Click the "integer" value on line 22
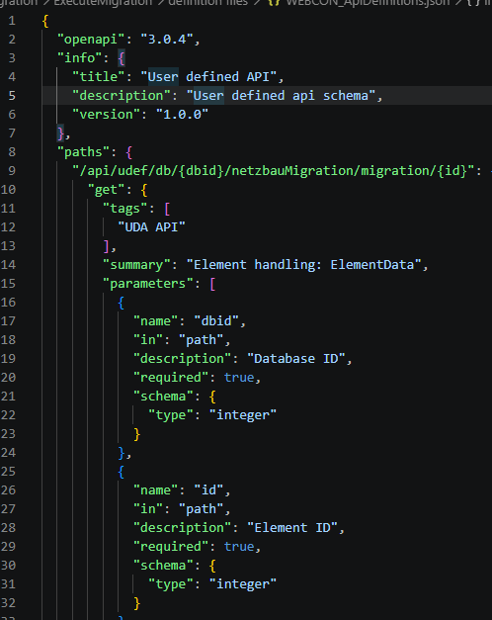The width and height of the screenshot is (492, 620). tap(243, 415)
